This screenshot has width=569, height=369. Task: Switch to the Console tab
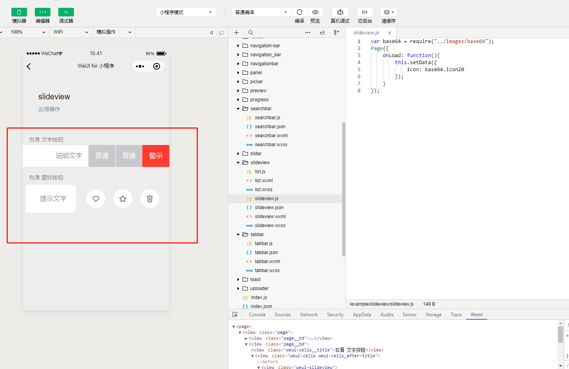point(257,315)
